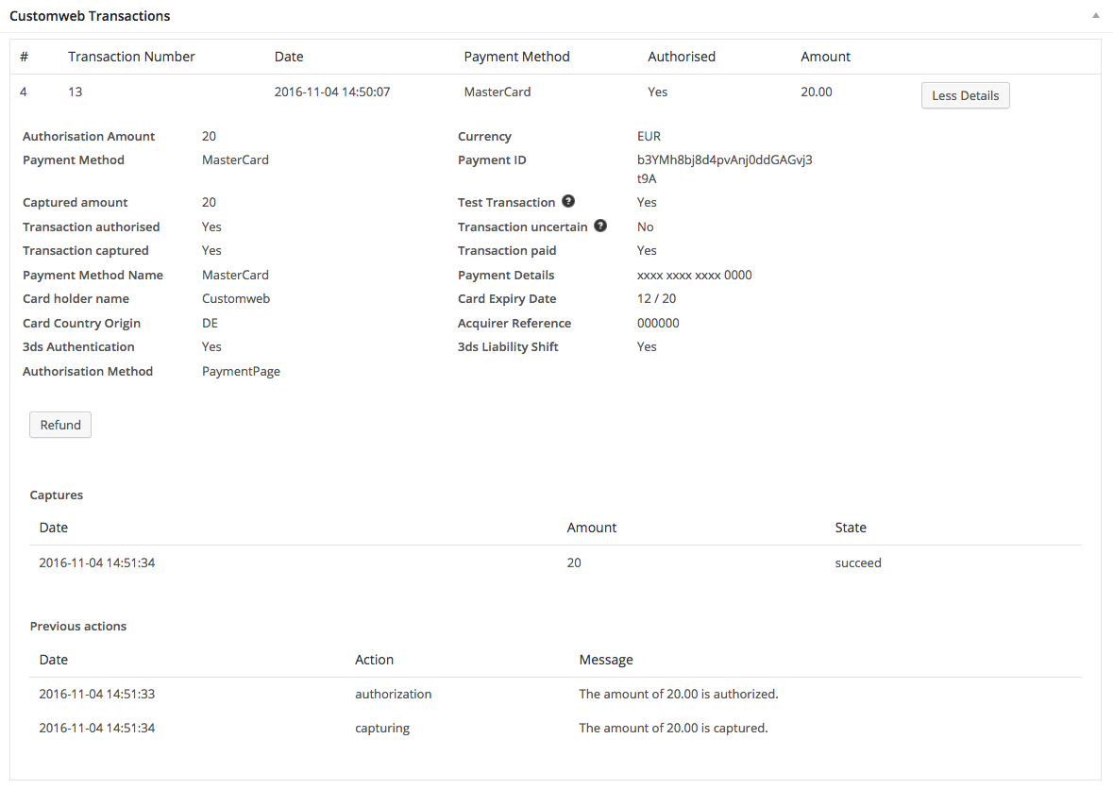Click the Transaction uncertain help icon
This screenshot has height=789, width=1113.
coord(600,226)
